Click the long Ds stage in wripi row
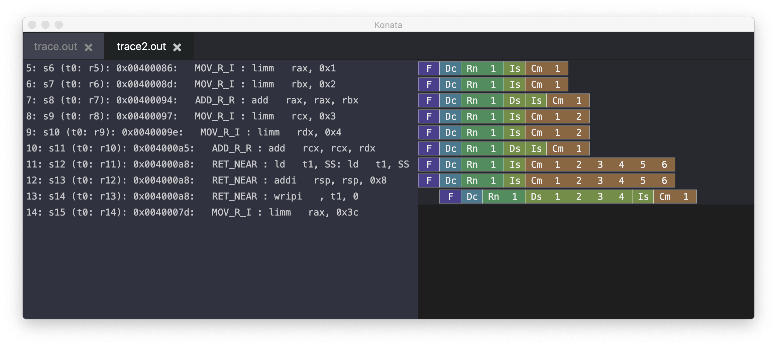 578,197
